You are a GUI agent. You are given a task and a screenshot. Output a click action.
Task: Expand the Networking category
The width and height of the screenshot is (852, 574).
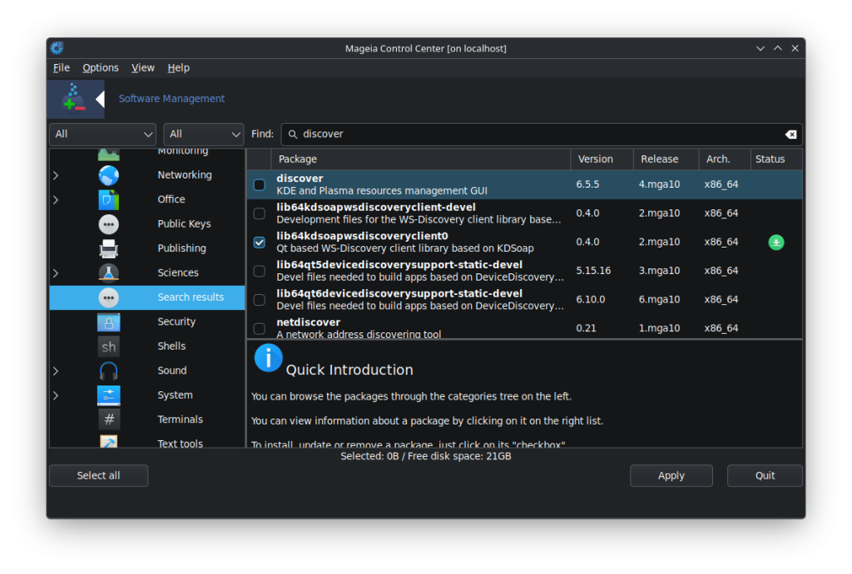56,175
